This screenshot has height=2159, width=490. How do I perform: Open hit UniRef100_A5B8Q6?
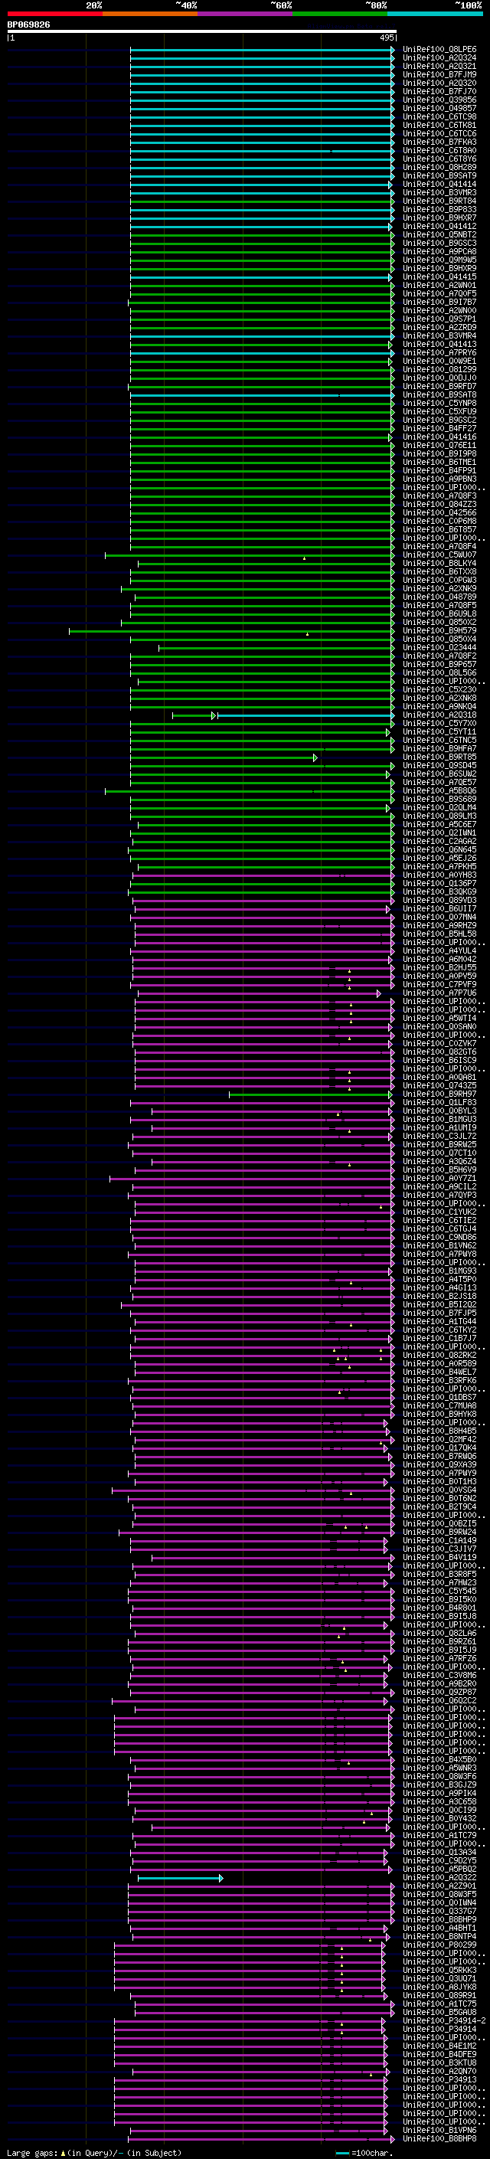pyautogui.click(x=439, y=790)
